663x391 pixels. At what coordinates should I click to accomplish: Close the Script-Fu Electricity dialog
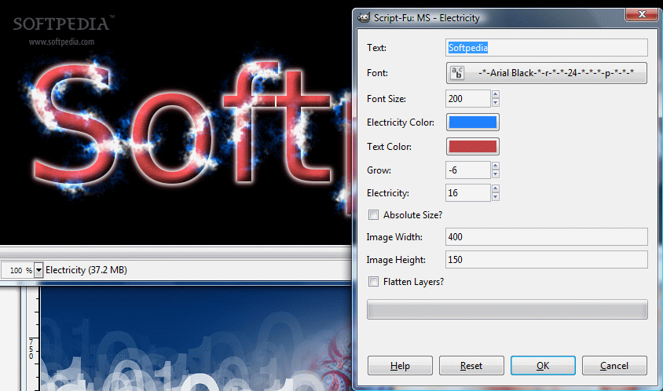[642, 14]
